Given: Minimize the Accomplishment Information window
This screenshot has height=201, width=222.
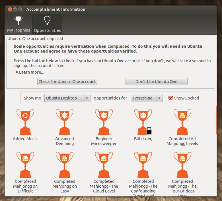Looking at the screenshot, I should click(x=15, y=9).
